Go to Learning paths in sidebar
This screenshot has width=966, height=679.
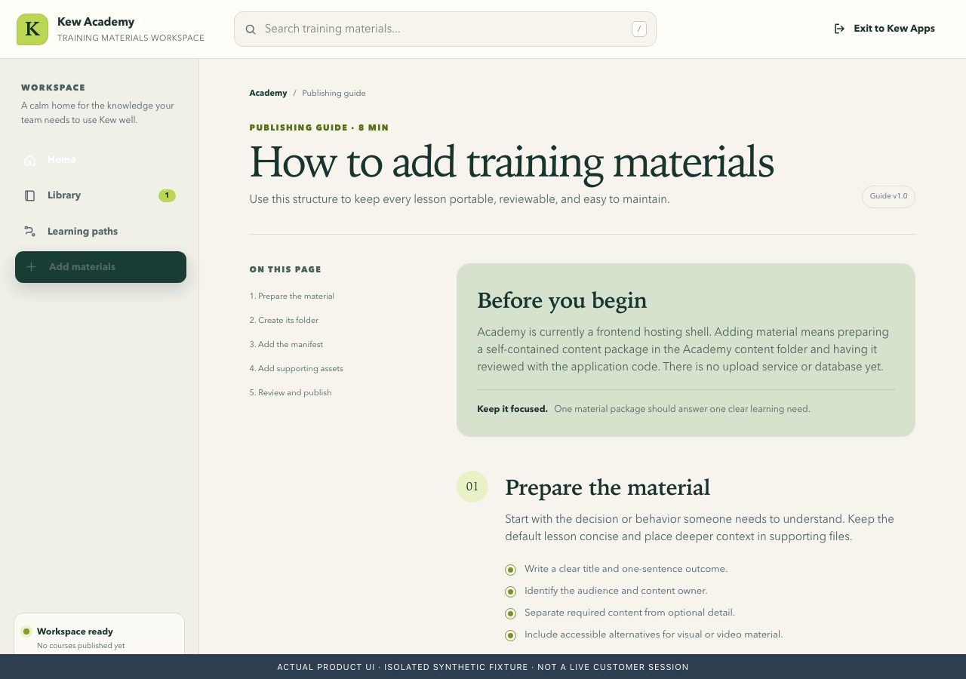(100, 232)
